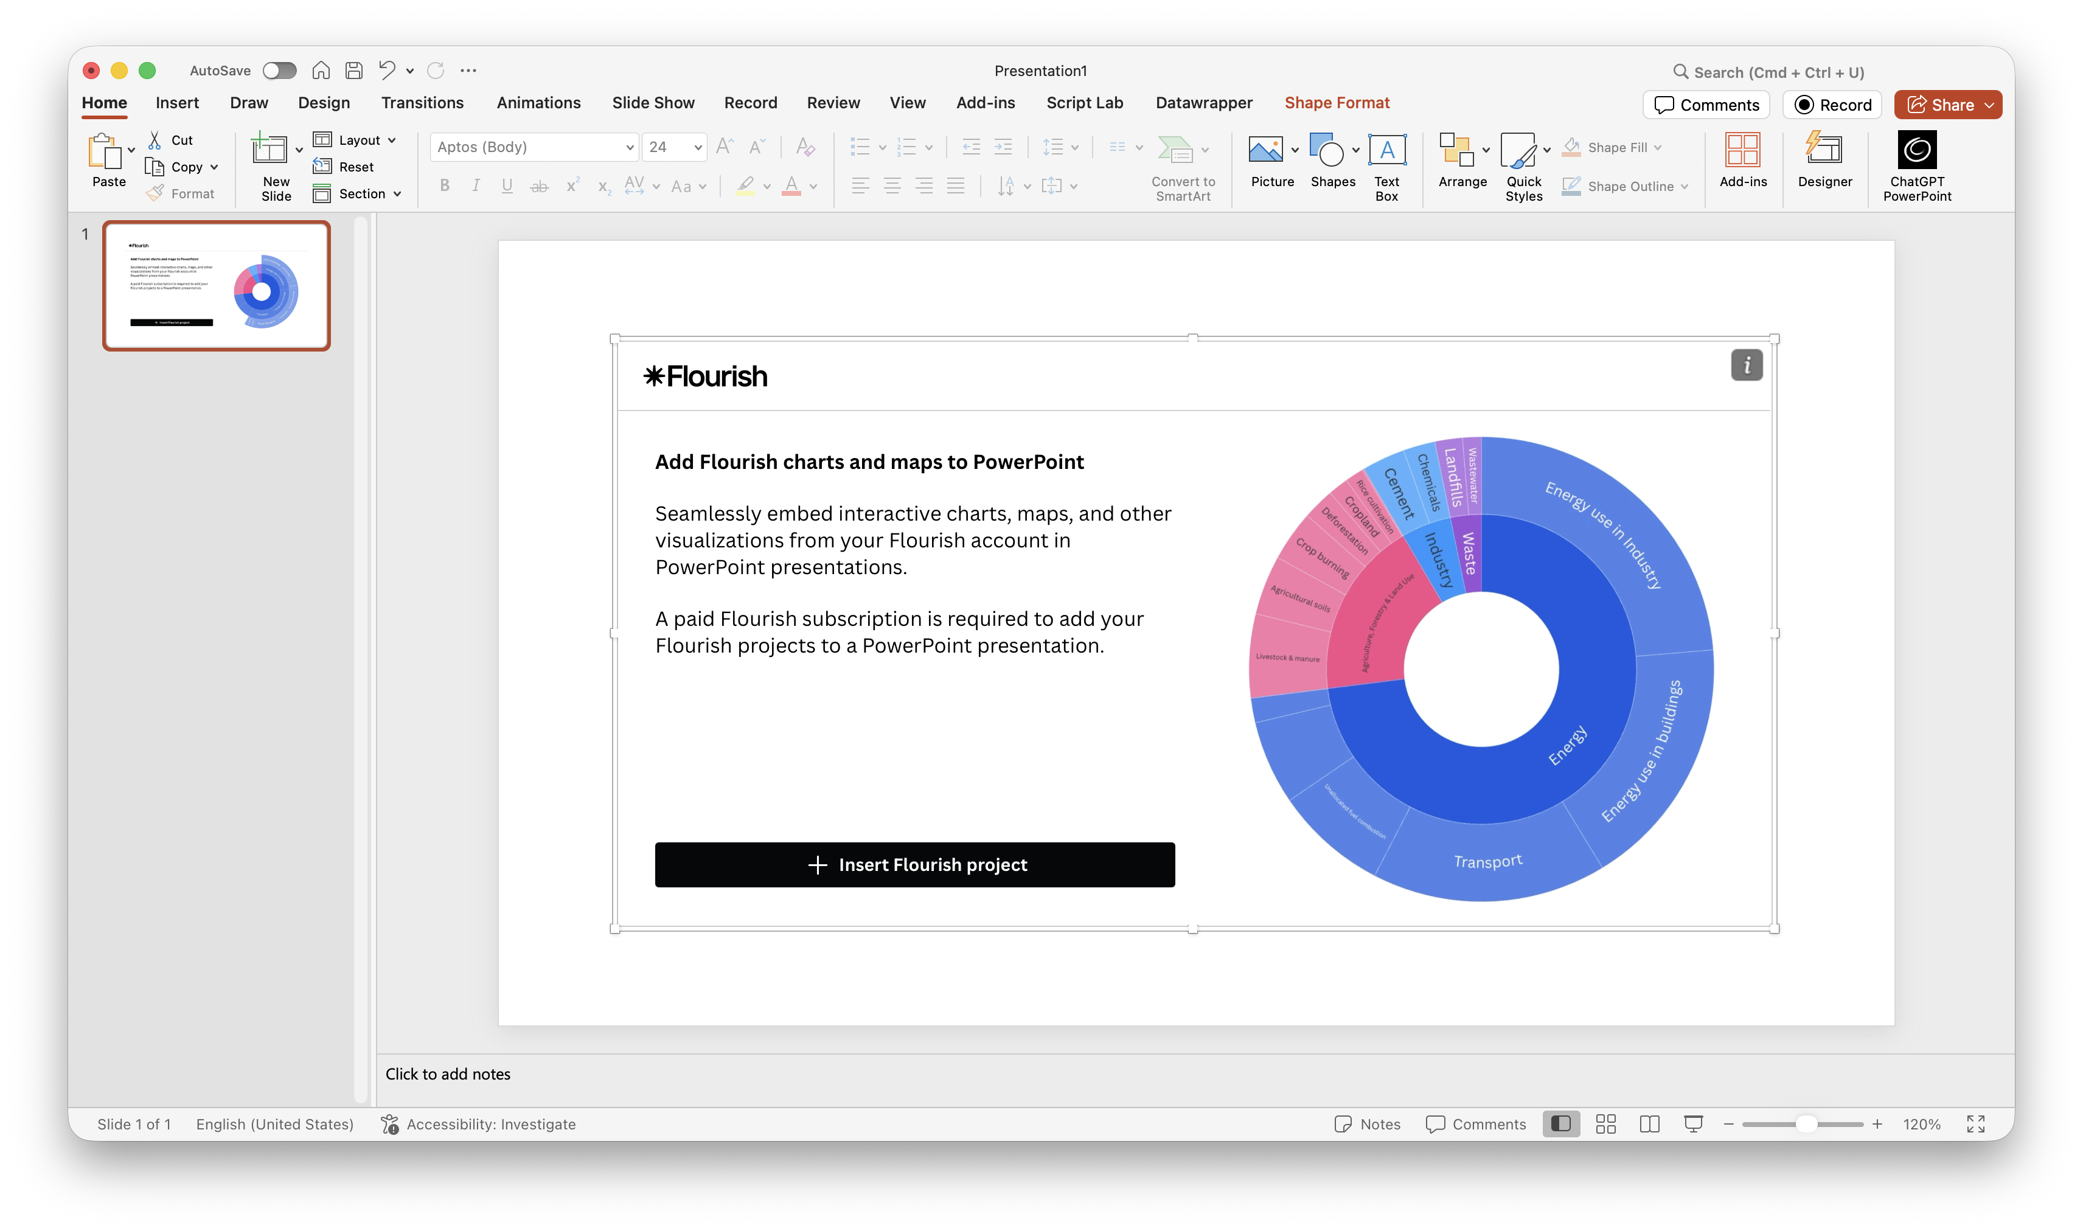Toggle Normal view button in status bar
Viewport: 2083px width, 1231px height.
pyautogui.click(x=1560, y=1124)
